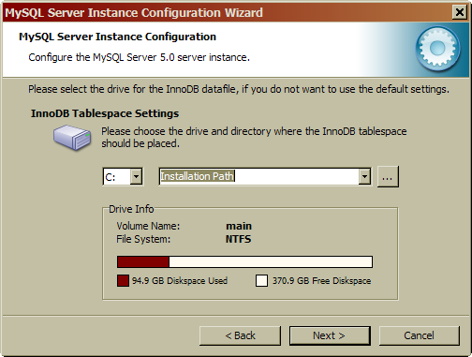
Task: Go to the previous page with Back
Action: pyautogui.click(x=240, y=335)
